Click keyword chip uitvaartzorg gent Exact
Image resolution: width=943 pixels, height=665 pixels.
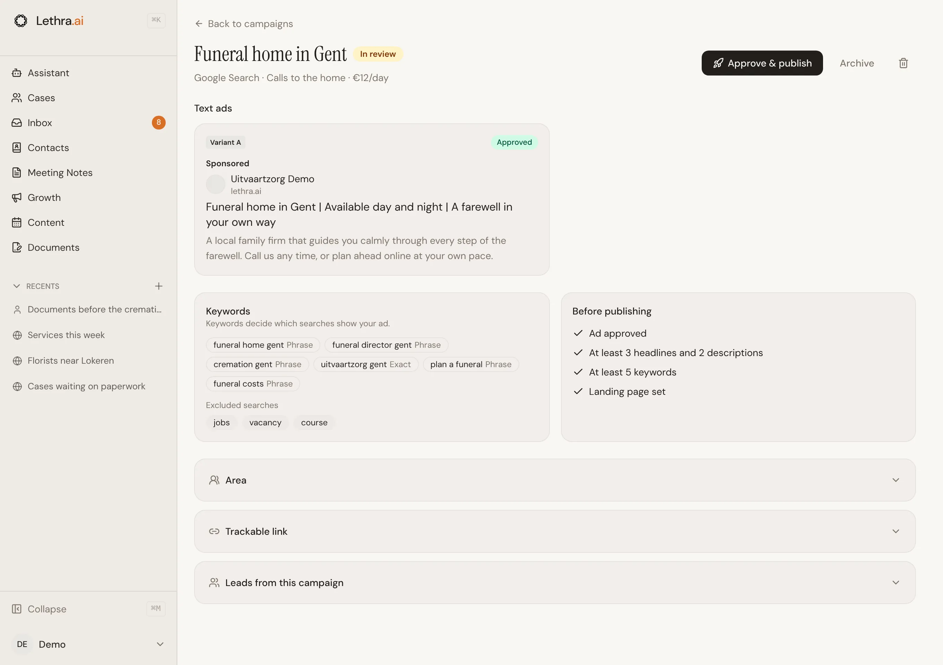click(x=365, y=364)
